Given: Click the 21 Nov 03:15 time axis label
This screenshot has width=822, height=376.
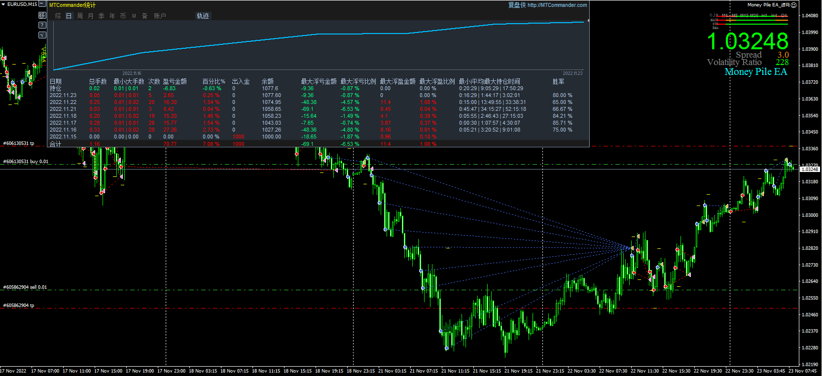Looking at the screenshot, I should click(393, 371).
